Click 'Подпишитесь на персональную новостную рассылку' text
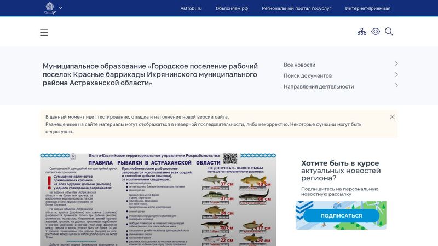438x246 pixels. tap(339, 191)
